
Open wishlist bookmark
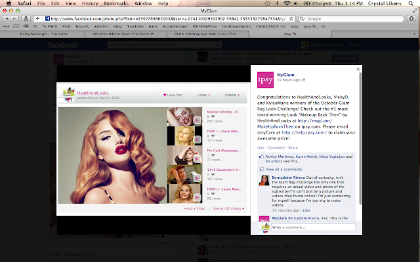pos(101,26)
